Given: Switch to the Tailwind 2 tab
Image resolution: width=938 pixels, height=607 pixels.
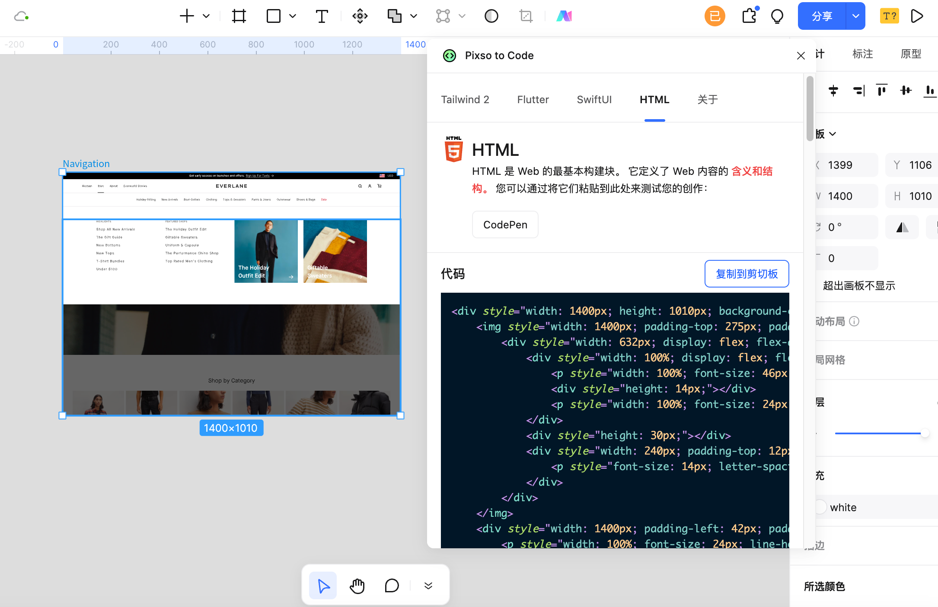Looking at the screenshot, I should [x=465, y=100].
